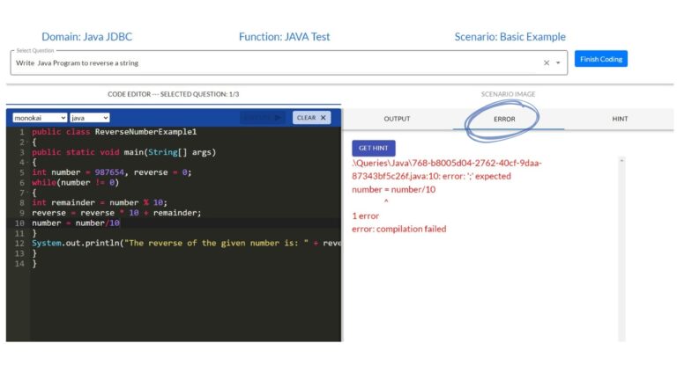677x380 pixels.
Task: Switch to the ERROR tab
Action: click(x=504, y=119)
